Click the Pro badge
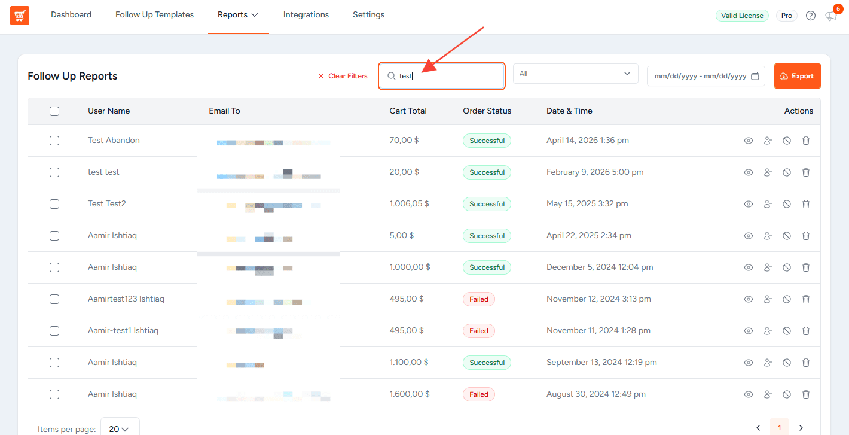This screenshot has height=435, width=849. point(787,16)
